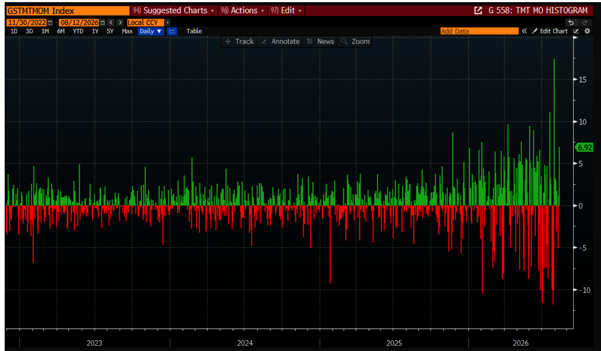The width and height of the screenshot is (601, 351).
Task: Set range to 1D
Action: 14,31
